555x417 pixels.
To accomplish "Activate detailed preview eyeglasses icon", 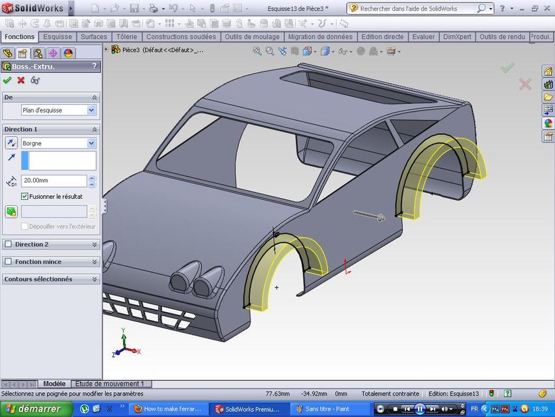I will tap(35, 80).
